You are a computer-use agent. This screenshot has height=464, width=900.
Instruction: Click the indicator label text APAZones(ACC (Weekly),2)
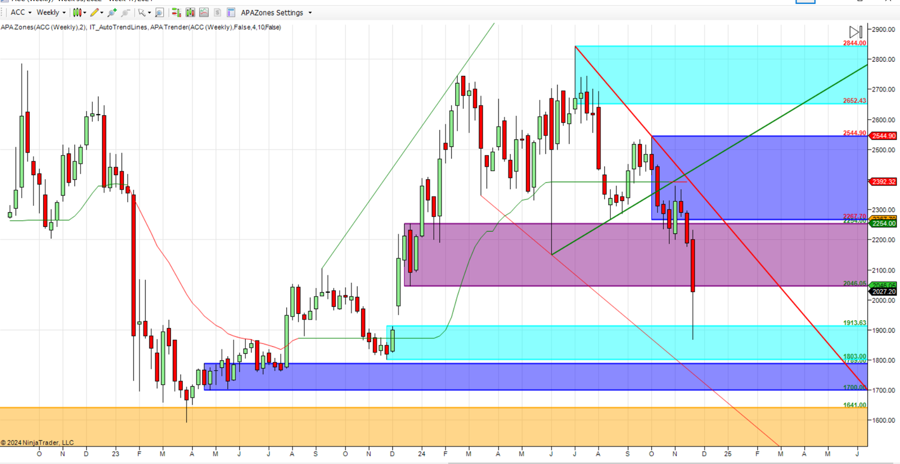(x=43, y=27)
